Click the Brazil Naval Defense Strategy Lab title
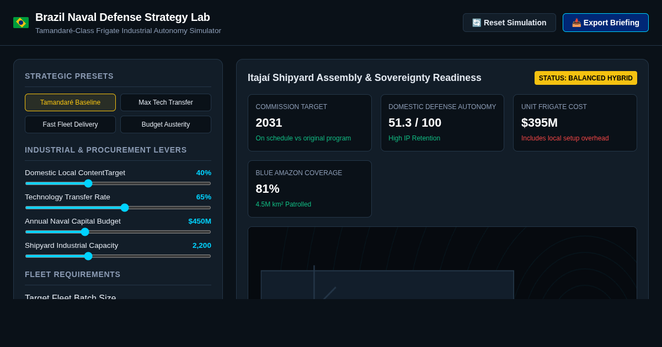 coord(122,17)
